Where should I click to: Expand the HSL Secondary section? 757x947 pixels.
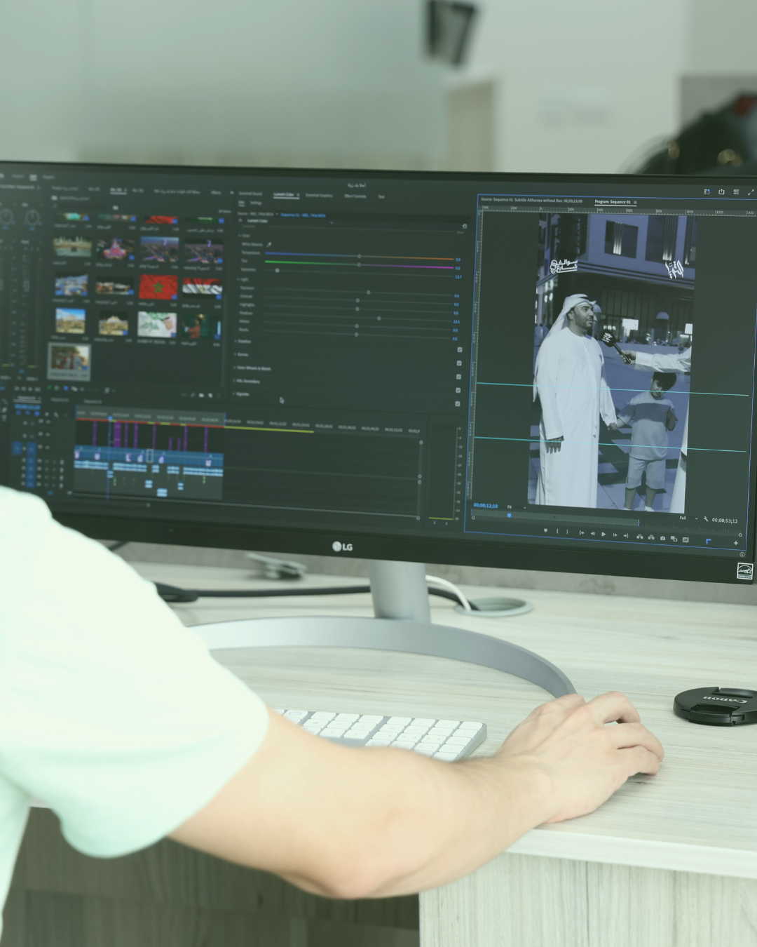(x=249, y=382)
